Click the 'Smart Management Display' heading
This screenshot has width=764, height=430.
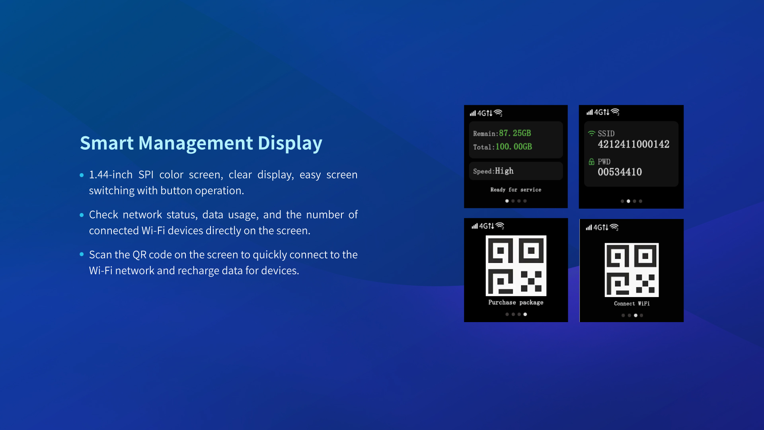coord(201,143)
